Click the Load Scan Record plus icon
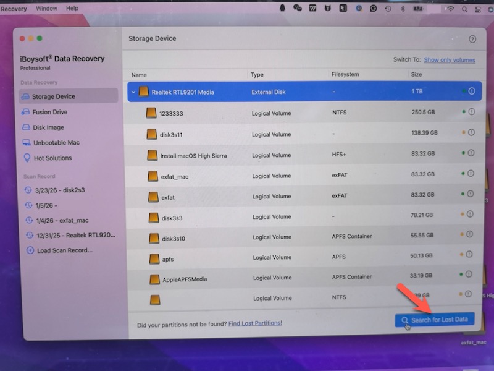The image size is (494, 371). tap(30, 250)
